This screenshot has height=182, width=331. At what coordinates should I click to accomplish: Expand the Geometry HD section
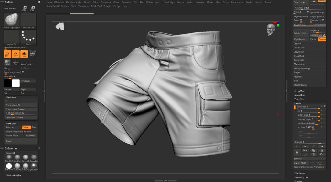point(301,177)
